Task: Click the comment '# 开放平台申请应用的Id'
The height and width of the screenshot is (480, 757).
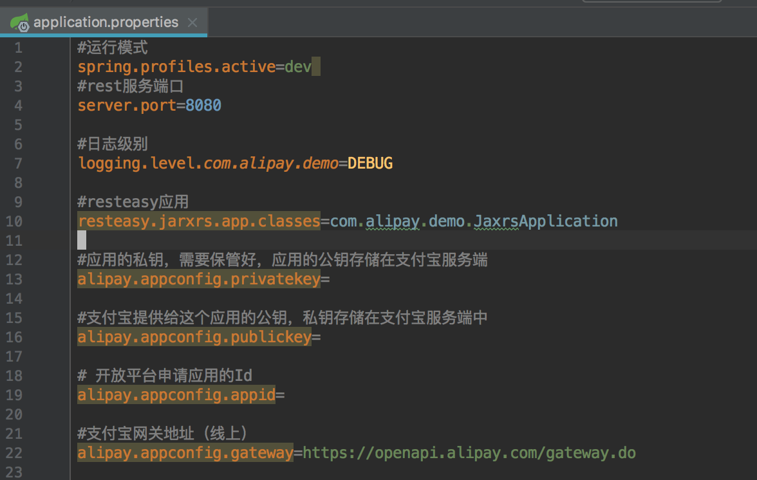Action: pos(165,375)
